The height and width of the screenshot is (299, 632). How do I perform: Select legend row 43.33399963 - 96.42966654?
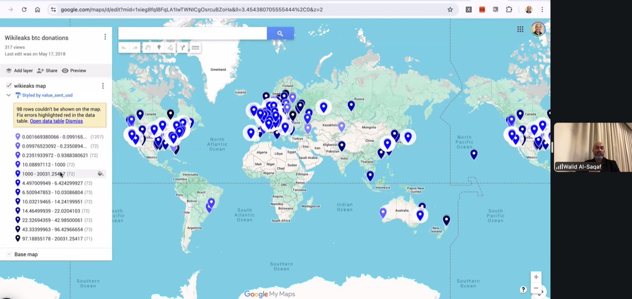point(59,230)
